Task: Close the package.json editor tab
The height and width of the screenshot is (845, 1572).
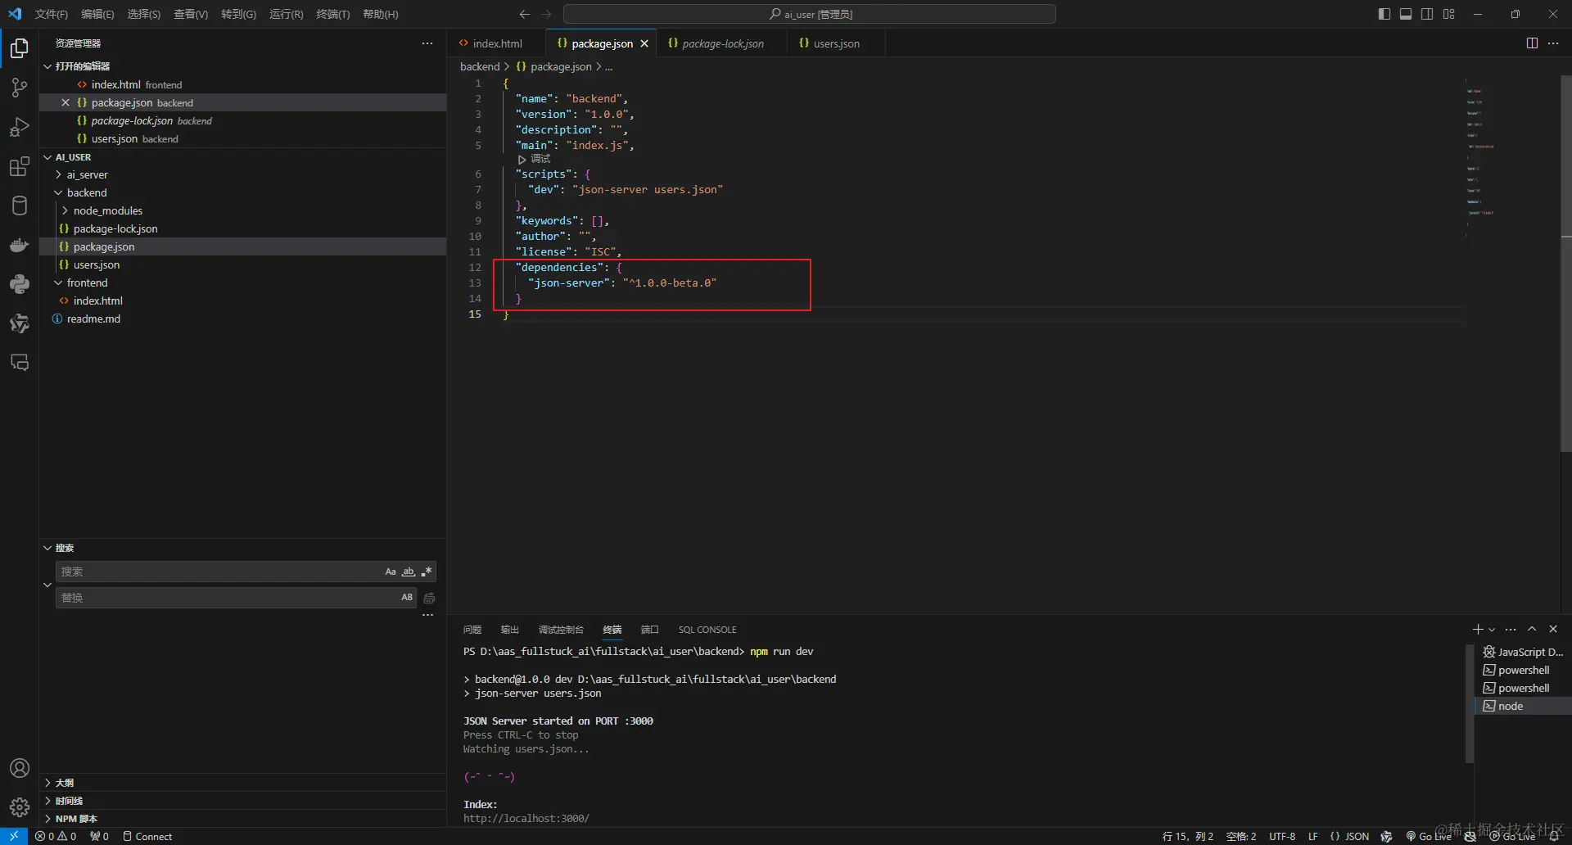Action: point(644,43)
